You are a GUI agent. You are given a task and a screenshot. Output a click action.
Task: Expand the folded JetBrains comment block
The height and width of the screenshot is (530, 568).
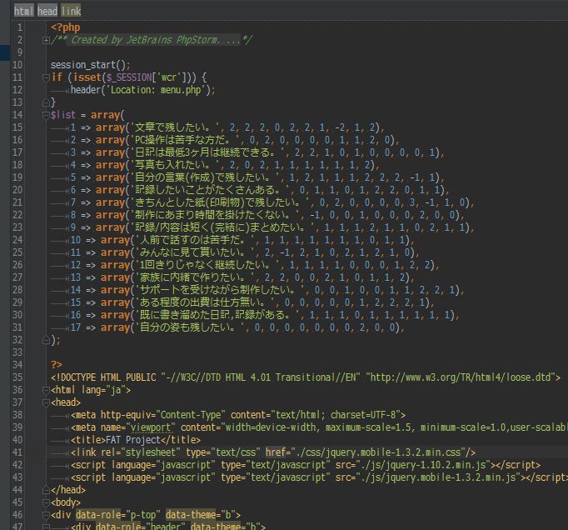[x=45, y=40]
